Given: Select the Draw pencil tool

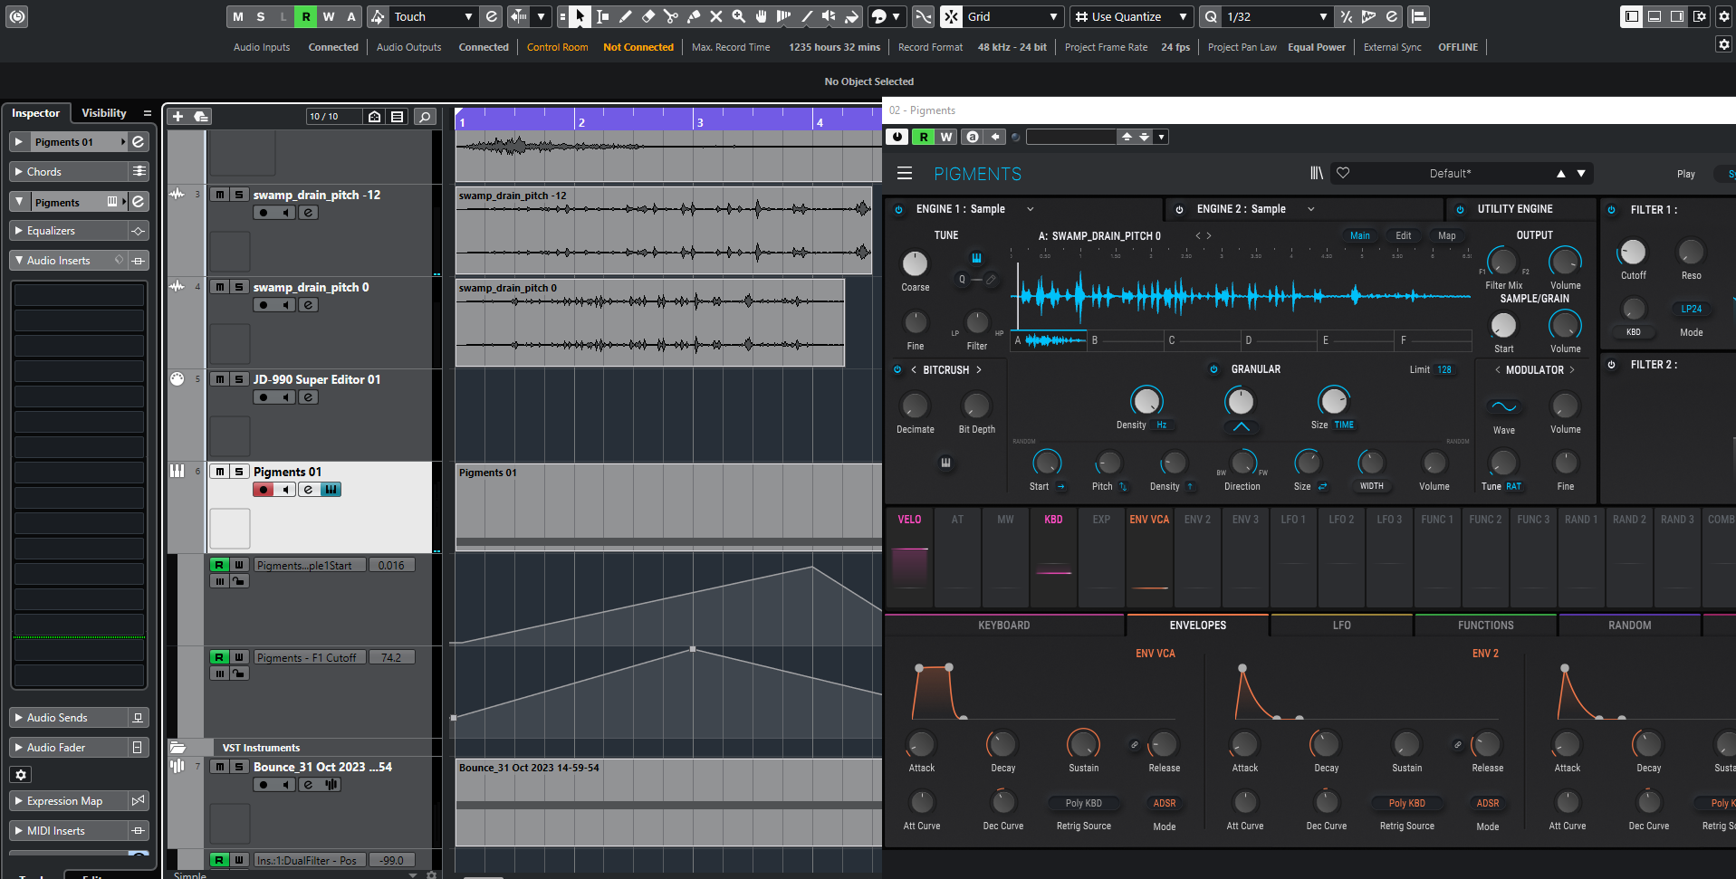Looking at the screenshot, I should click(x=626, y=16).
